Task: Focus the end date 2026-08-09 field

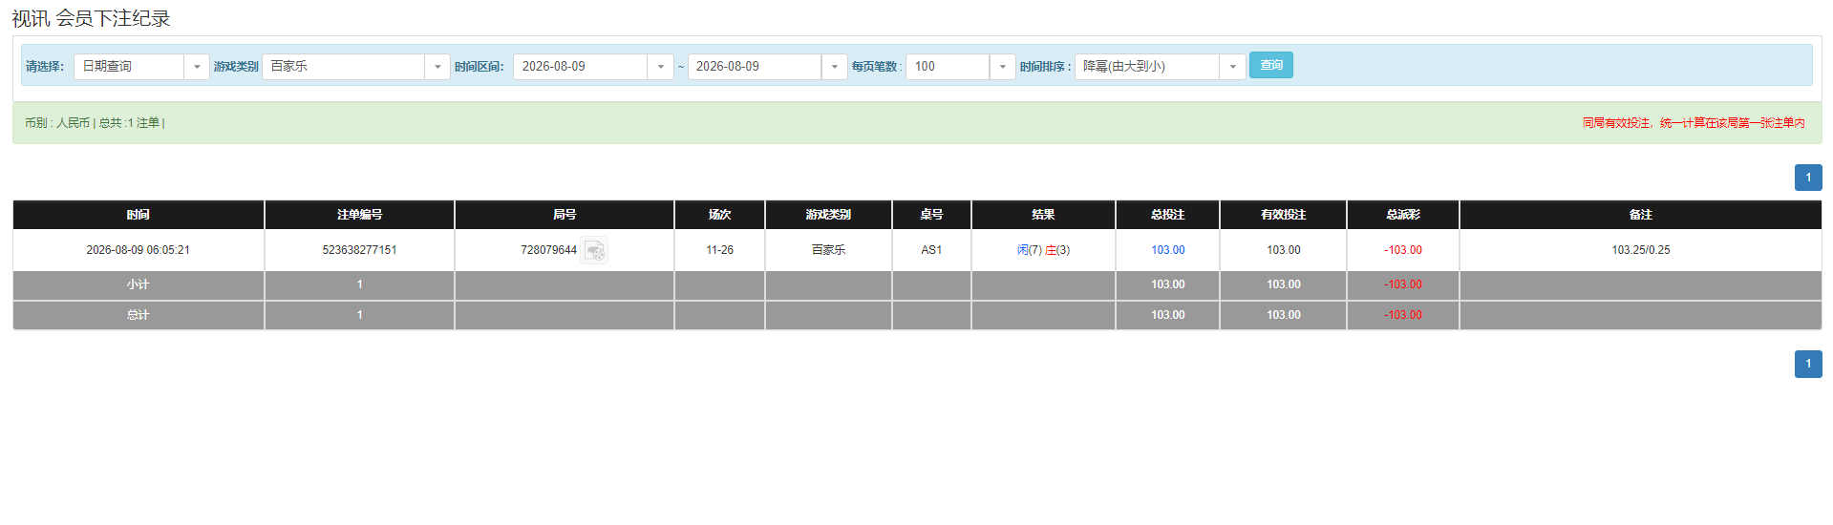Action: coord(755,67)
